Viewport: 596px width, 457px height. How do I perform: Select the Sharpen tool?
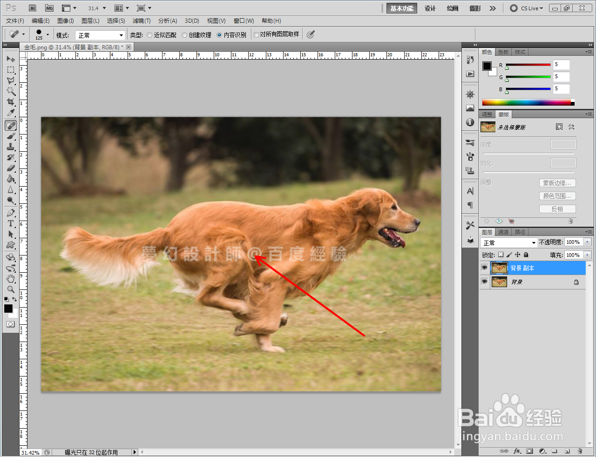(11, 189)
